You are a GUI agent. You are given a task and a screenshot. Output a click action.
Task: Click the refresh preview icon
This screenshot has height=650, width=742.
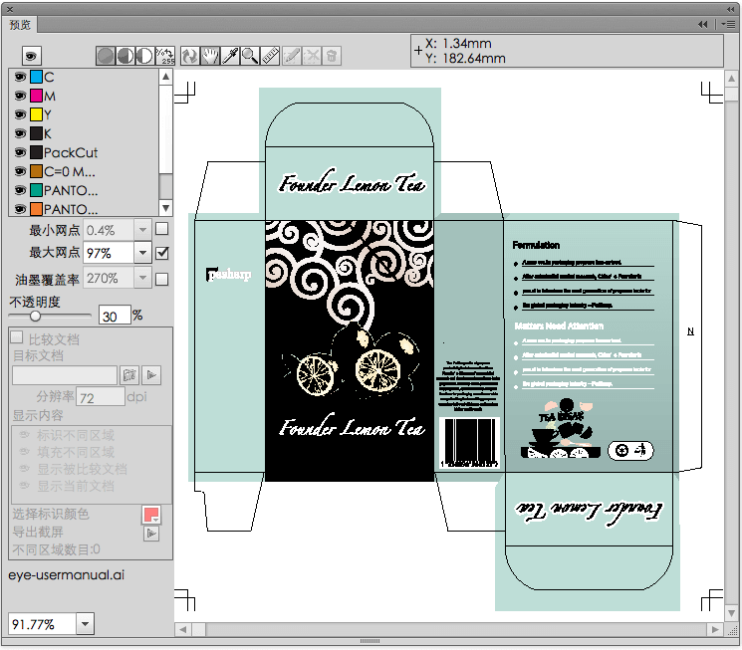189,56
